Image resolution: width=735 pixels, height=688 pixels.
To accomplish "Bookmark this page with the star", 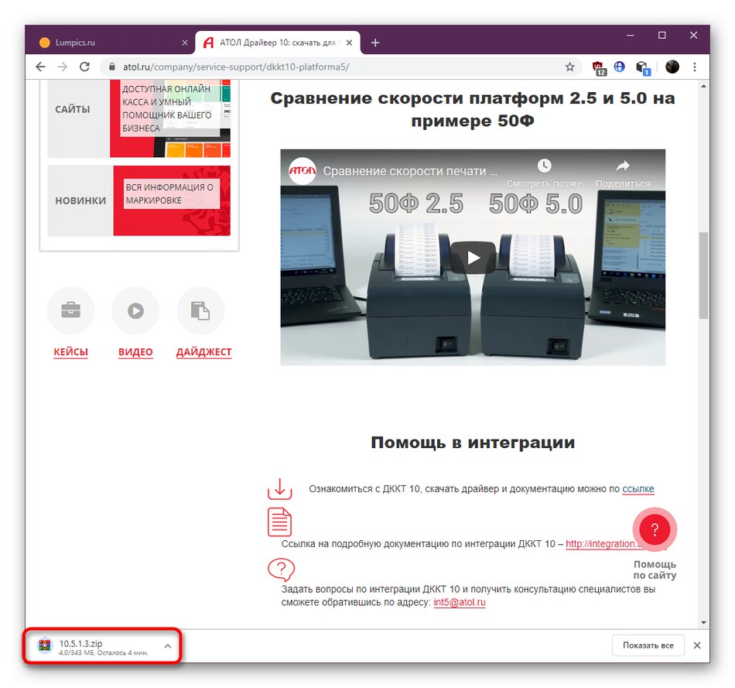I will coord(569,67).
